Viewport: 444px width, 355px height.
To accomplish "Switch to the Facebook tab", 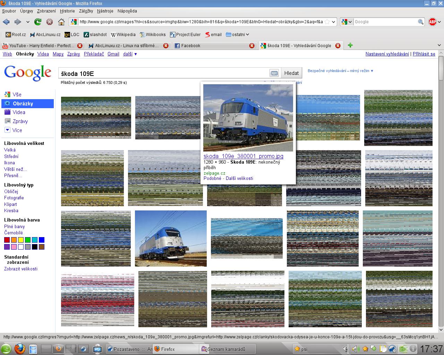I will pyautogui.click(x=214, y=45).
